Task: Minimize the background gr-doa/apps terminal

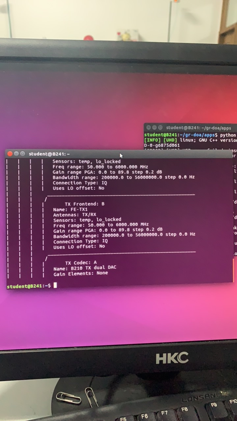Action: [x=154, y=127]
